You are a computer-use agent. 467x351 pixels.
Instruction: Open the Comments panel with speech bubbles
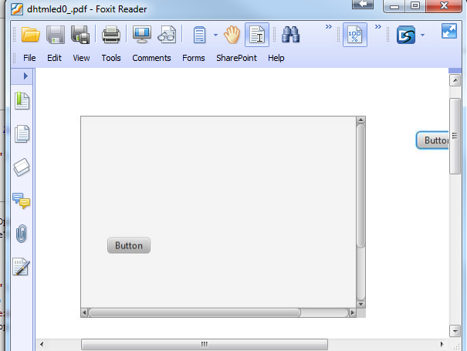(21, 201)
